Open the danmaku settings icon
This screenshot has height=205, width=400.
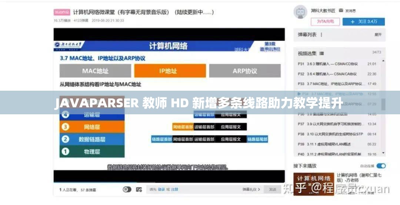139,190
